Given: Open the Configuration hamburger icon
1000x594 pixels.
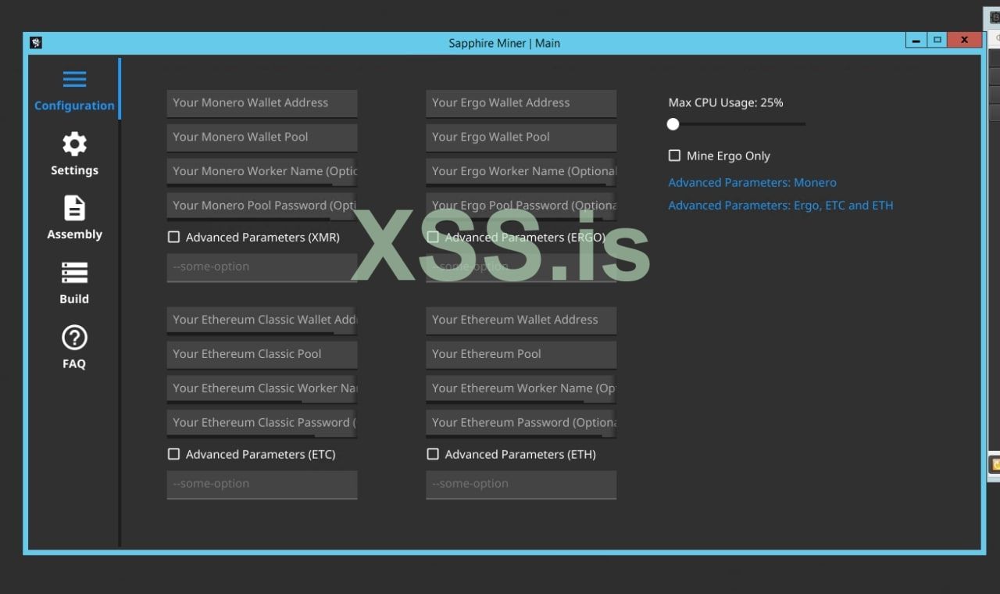Looking at the screenshot, I should tap(74, 80).
